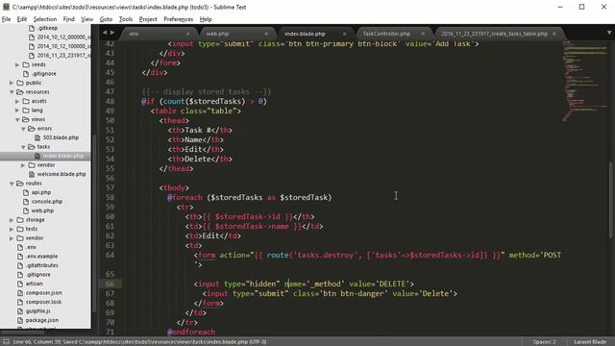Open .gitattributes in the sidebar
The height and width of the screenshot is (346, 615).
click(42, 265)
